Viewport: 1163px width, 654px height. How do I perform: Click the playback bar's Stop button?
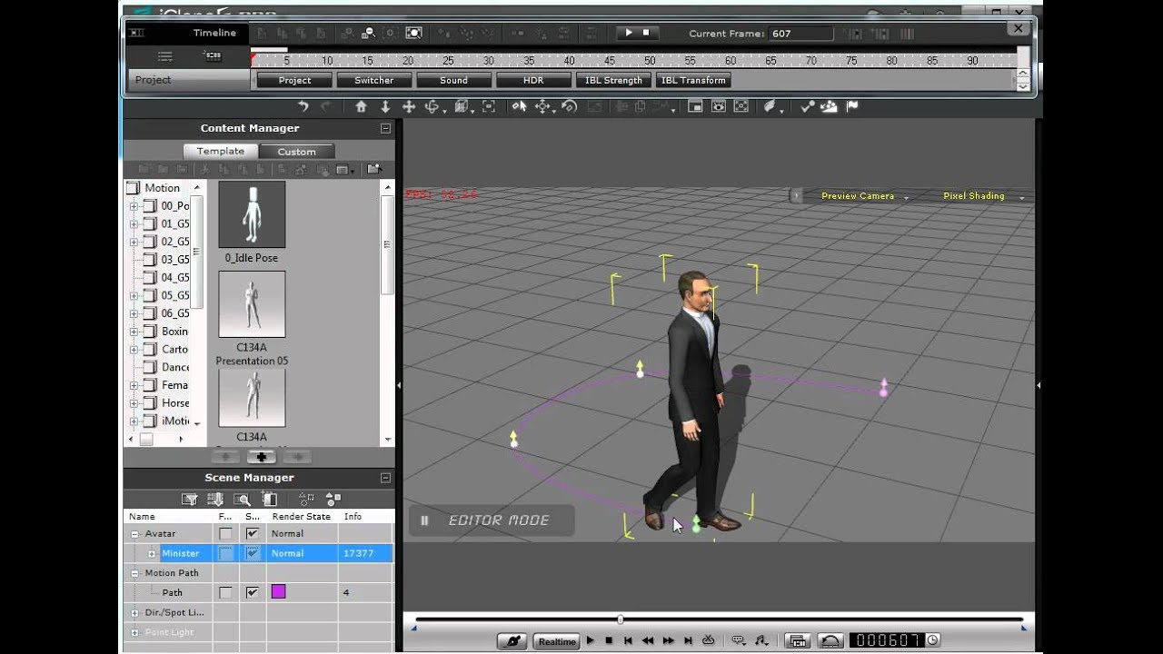pos(609,640)
